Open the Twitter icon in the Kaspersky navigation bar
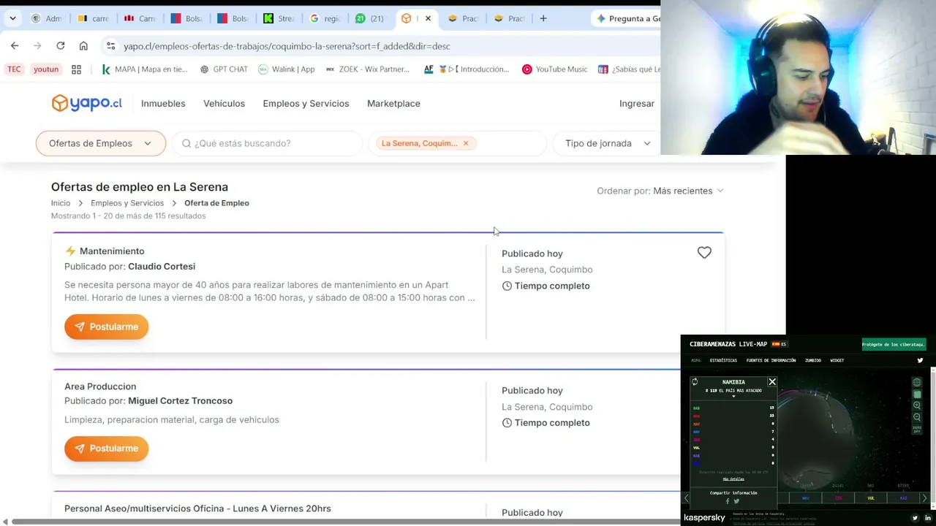Viewport: 936px width, 526px height. [920, 360]
